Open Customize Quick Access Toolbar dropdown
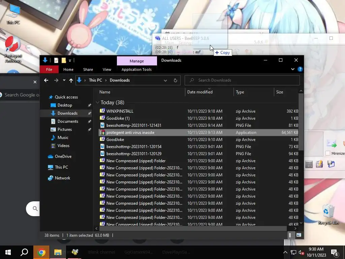Viewport: 345px width, 259px height. click(x=70, y=60)
